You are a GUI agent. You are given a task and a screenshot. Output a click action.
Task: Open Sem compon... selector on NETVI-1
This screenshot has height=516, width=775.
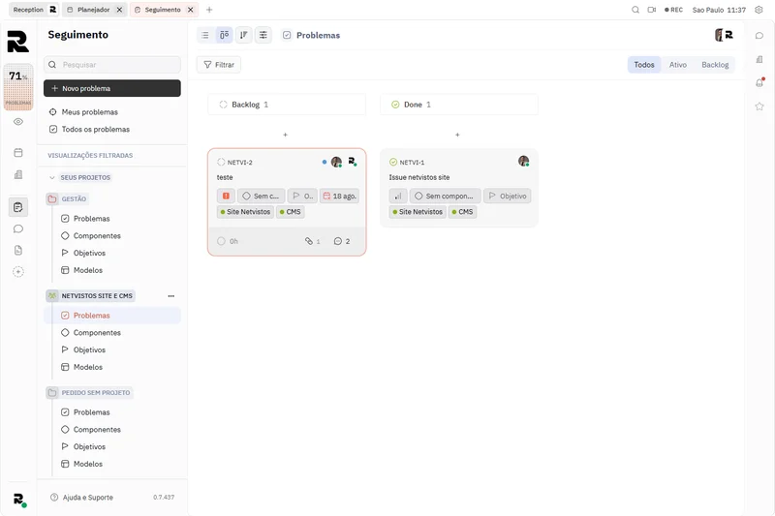coord(445,196)
